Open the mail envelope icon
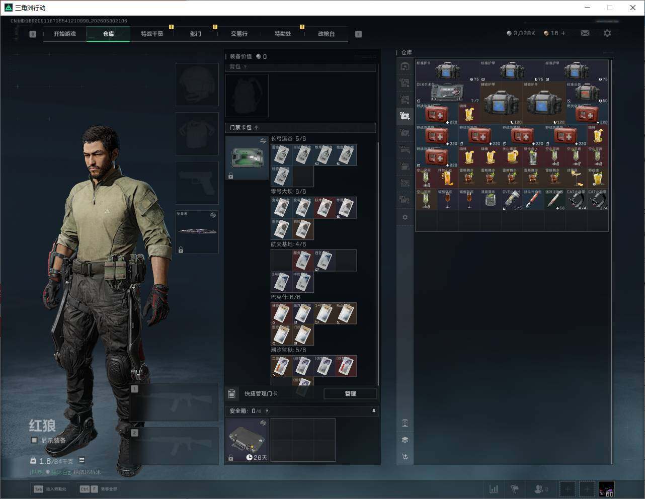The width and height of the screenshot is (645, 499). [585, 33]
